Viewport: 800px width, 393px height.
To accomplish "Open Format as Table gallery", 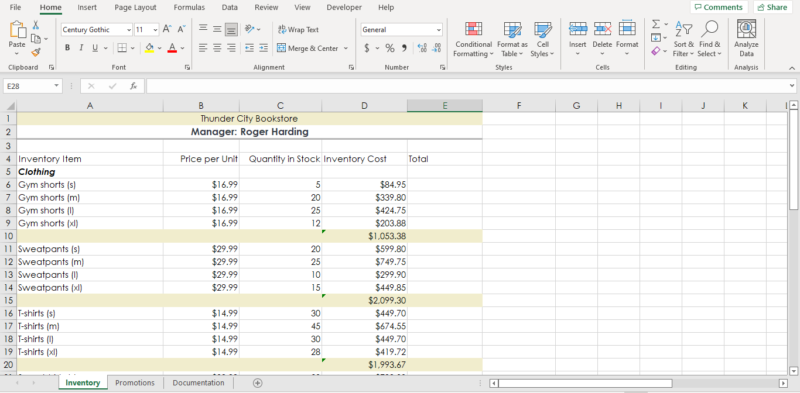I will [x=512, y=39].
